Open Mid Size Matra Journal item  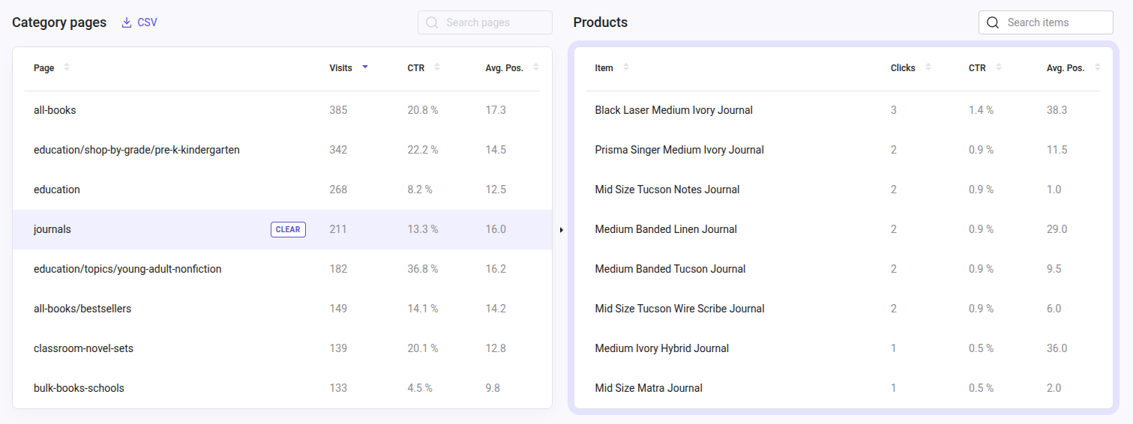tap(649, 388)
